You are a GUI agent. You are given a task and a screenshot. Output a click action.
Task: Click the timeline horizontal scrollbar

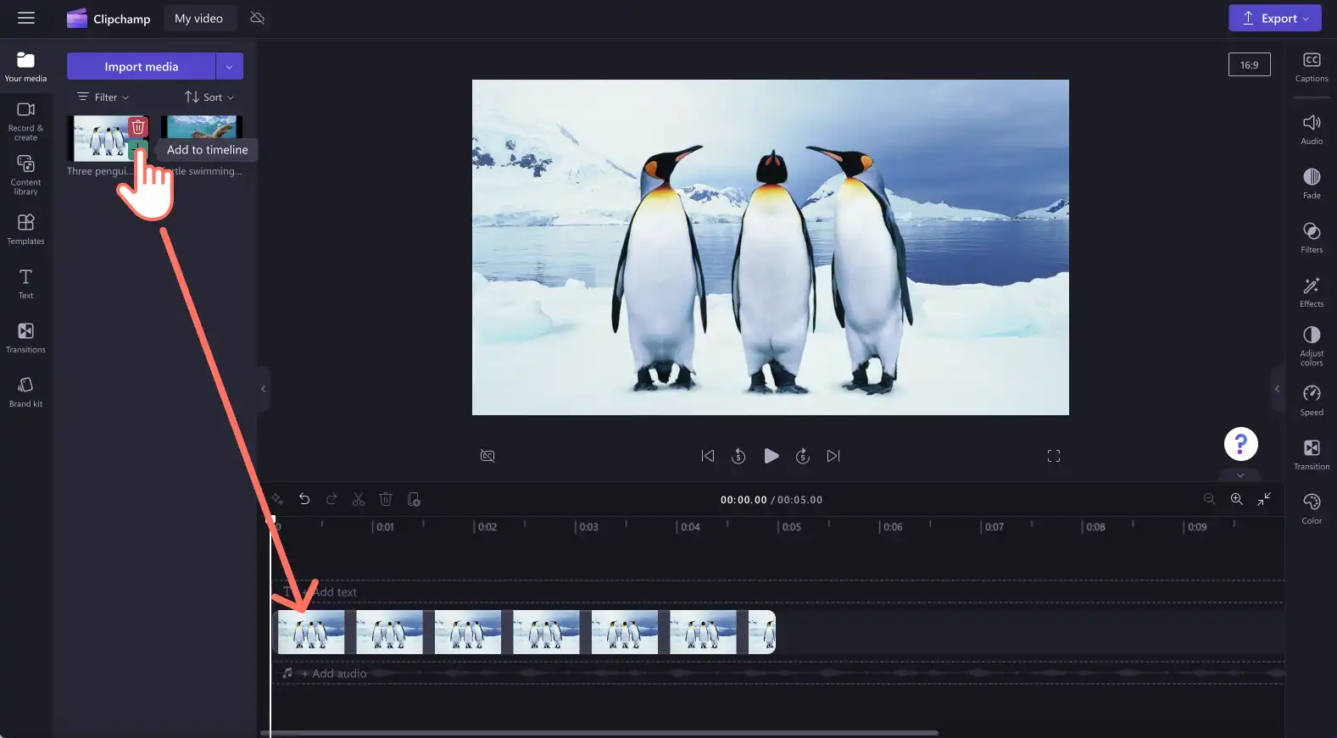pyautogui.click(x=599, y=733)
